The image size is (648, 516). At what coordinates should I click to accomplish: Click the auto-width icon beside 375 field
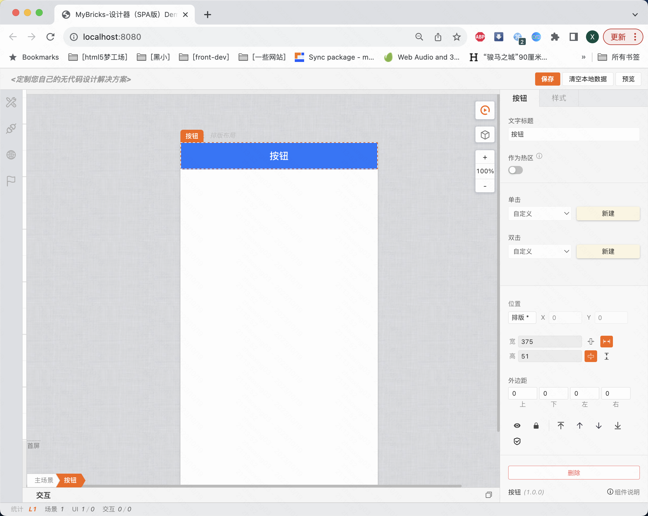[591, 342]
